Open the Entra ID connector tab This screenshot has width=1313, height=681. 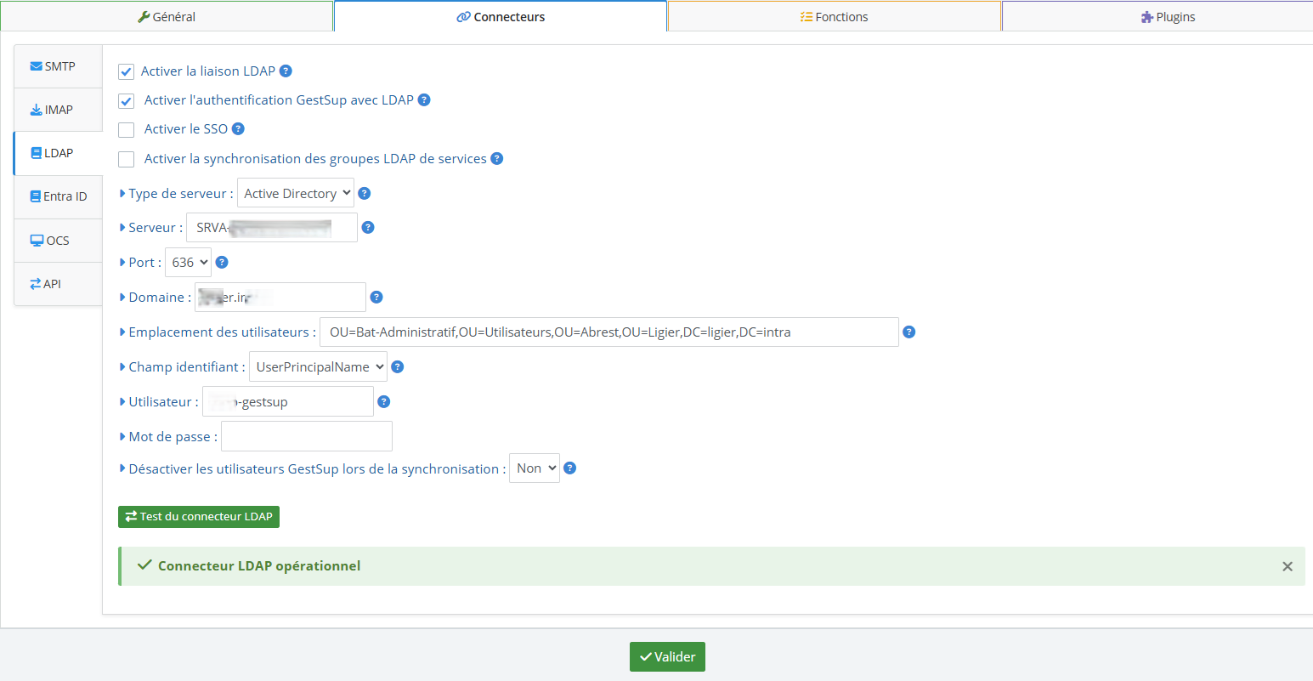(59, 196)
